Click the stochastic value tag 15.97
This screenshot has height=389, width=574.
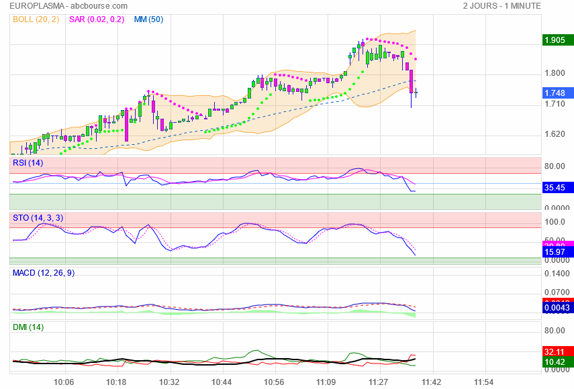(558, 252)
